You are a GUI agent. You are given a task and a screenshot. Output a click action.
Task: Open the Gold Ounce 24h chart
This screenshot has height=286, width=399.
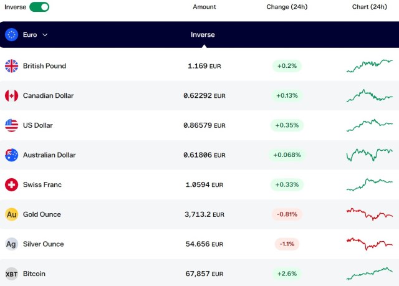tap(370, 214)
